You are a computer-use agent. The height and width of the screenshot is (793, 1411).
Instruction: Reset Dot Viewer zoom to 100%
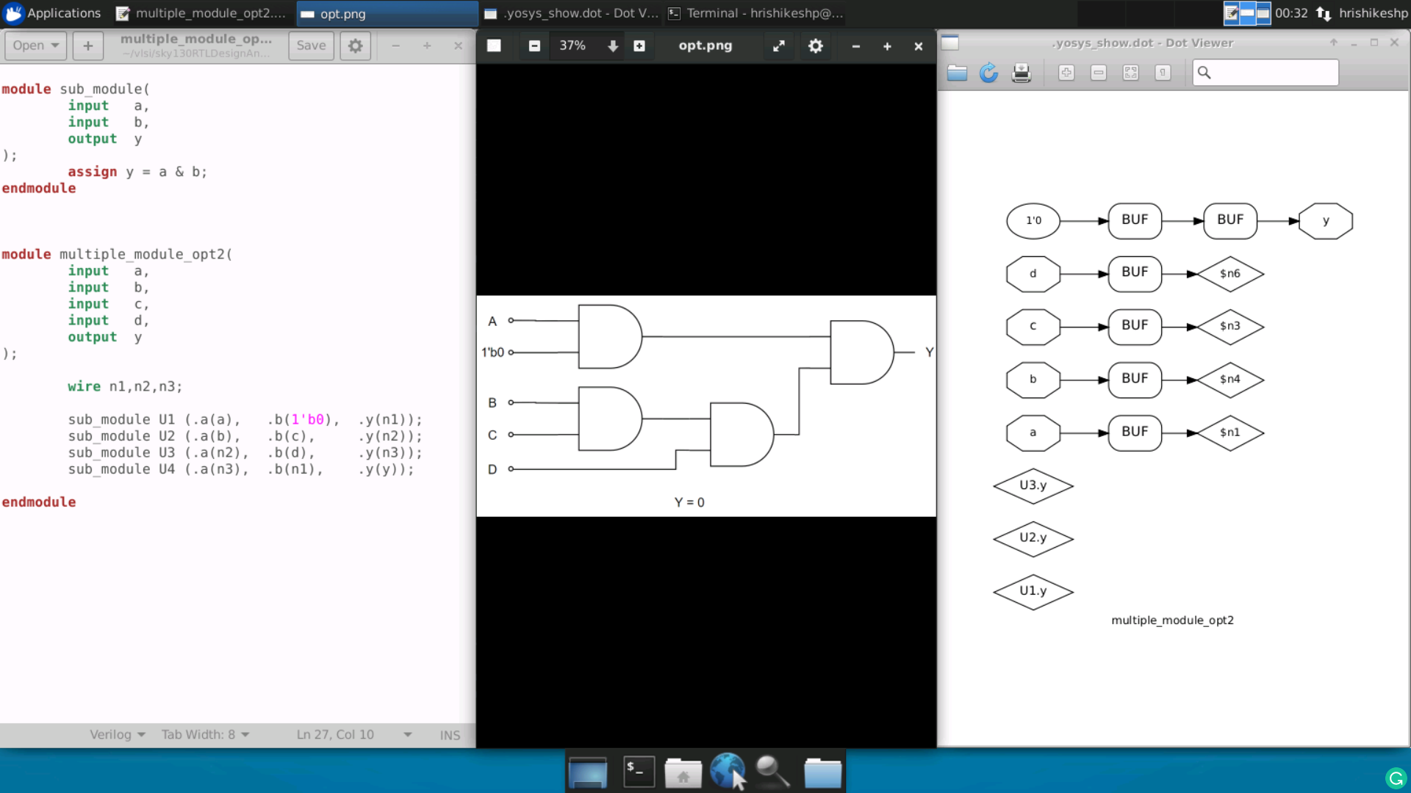[1163, 73]
